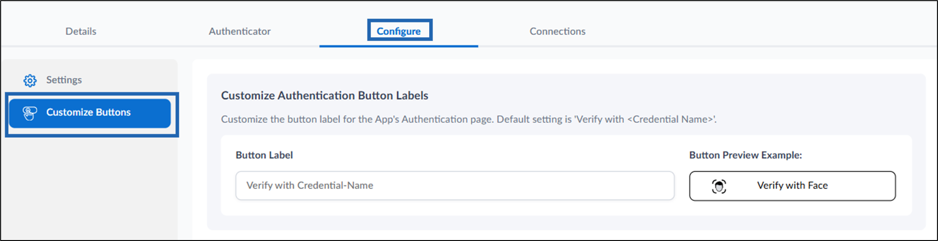Click the Customize Authentication Button Labels heading
This screenshot has height=241, width=938.
pos(324,96)
